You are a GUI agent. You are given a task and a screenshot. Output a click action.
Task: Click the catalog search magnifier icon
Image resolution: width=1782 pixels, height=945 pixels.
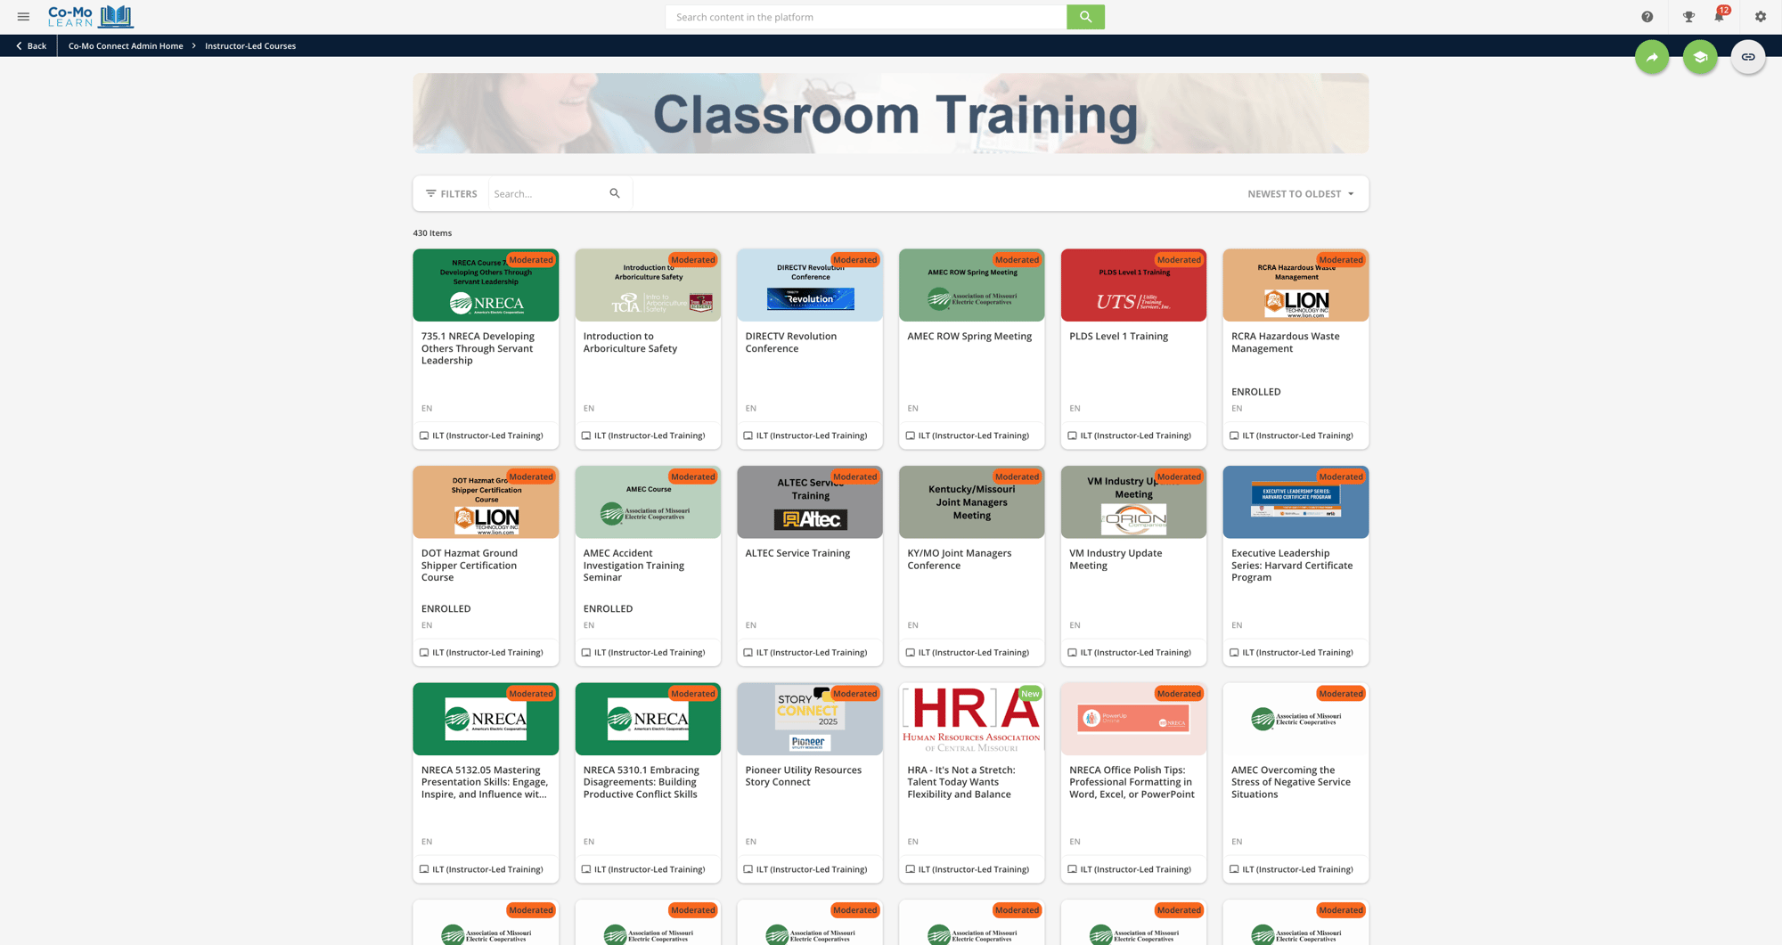[x=615, y=193]
